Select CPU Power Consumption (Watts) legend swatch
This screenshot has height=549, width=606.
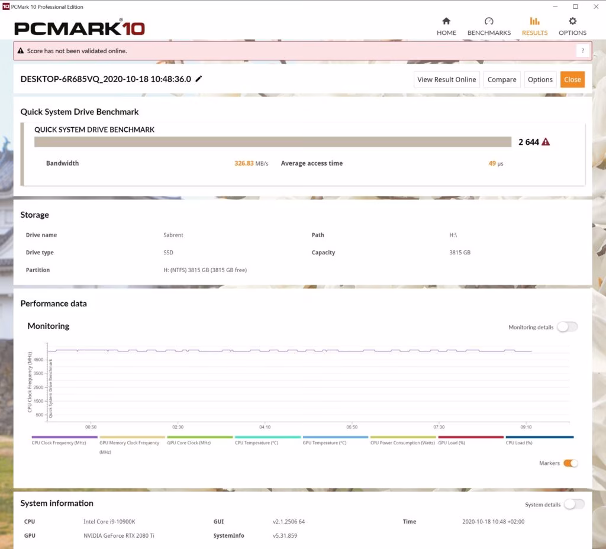(x=403, y=437)
